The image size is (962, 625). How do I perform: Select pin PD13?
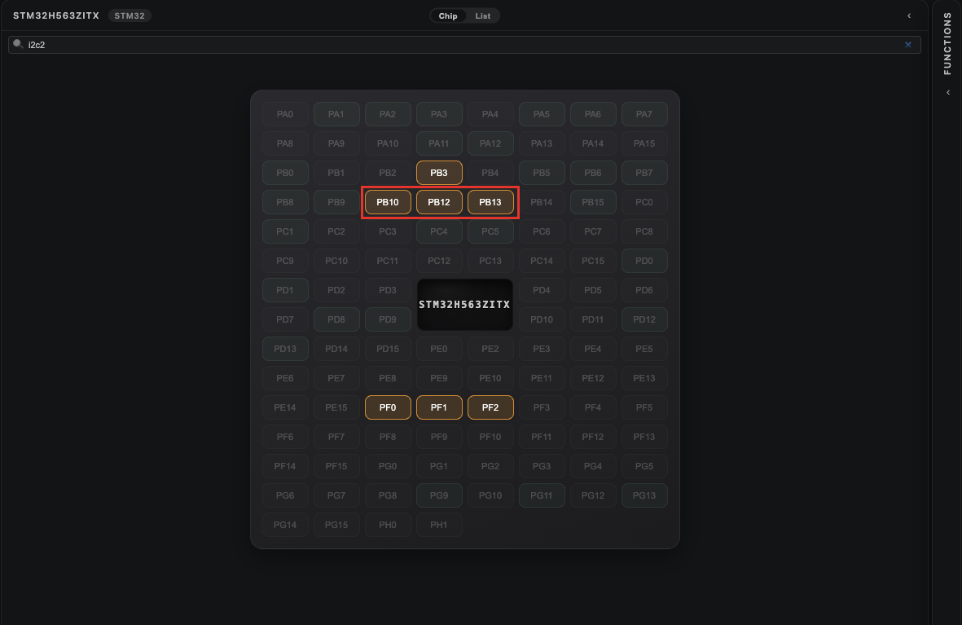click(284, 350)
